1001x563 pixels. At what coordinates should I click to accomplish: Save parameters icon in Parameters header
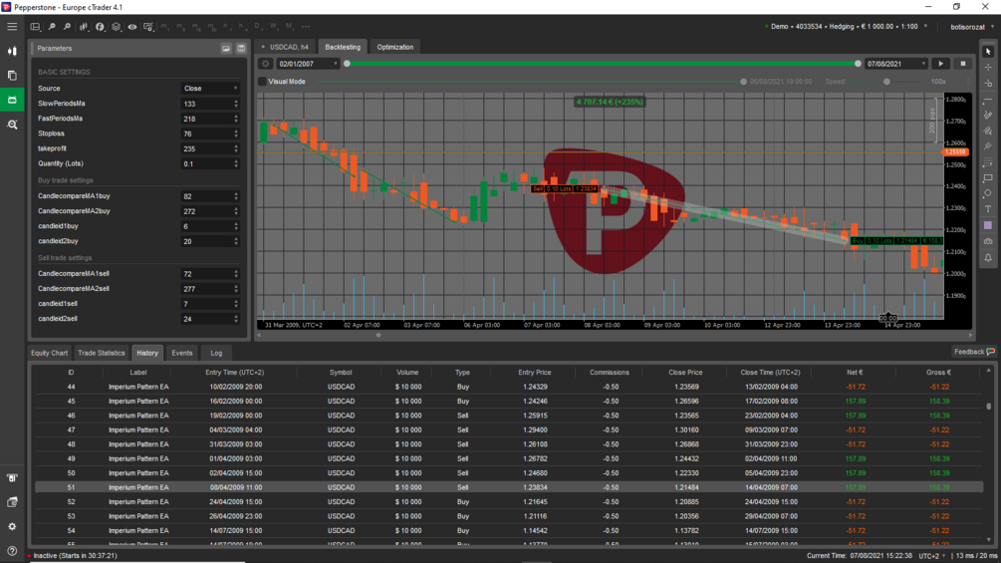[241, 49]
